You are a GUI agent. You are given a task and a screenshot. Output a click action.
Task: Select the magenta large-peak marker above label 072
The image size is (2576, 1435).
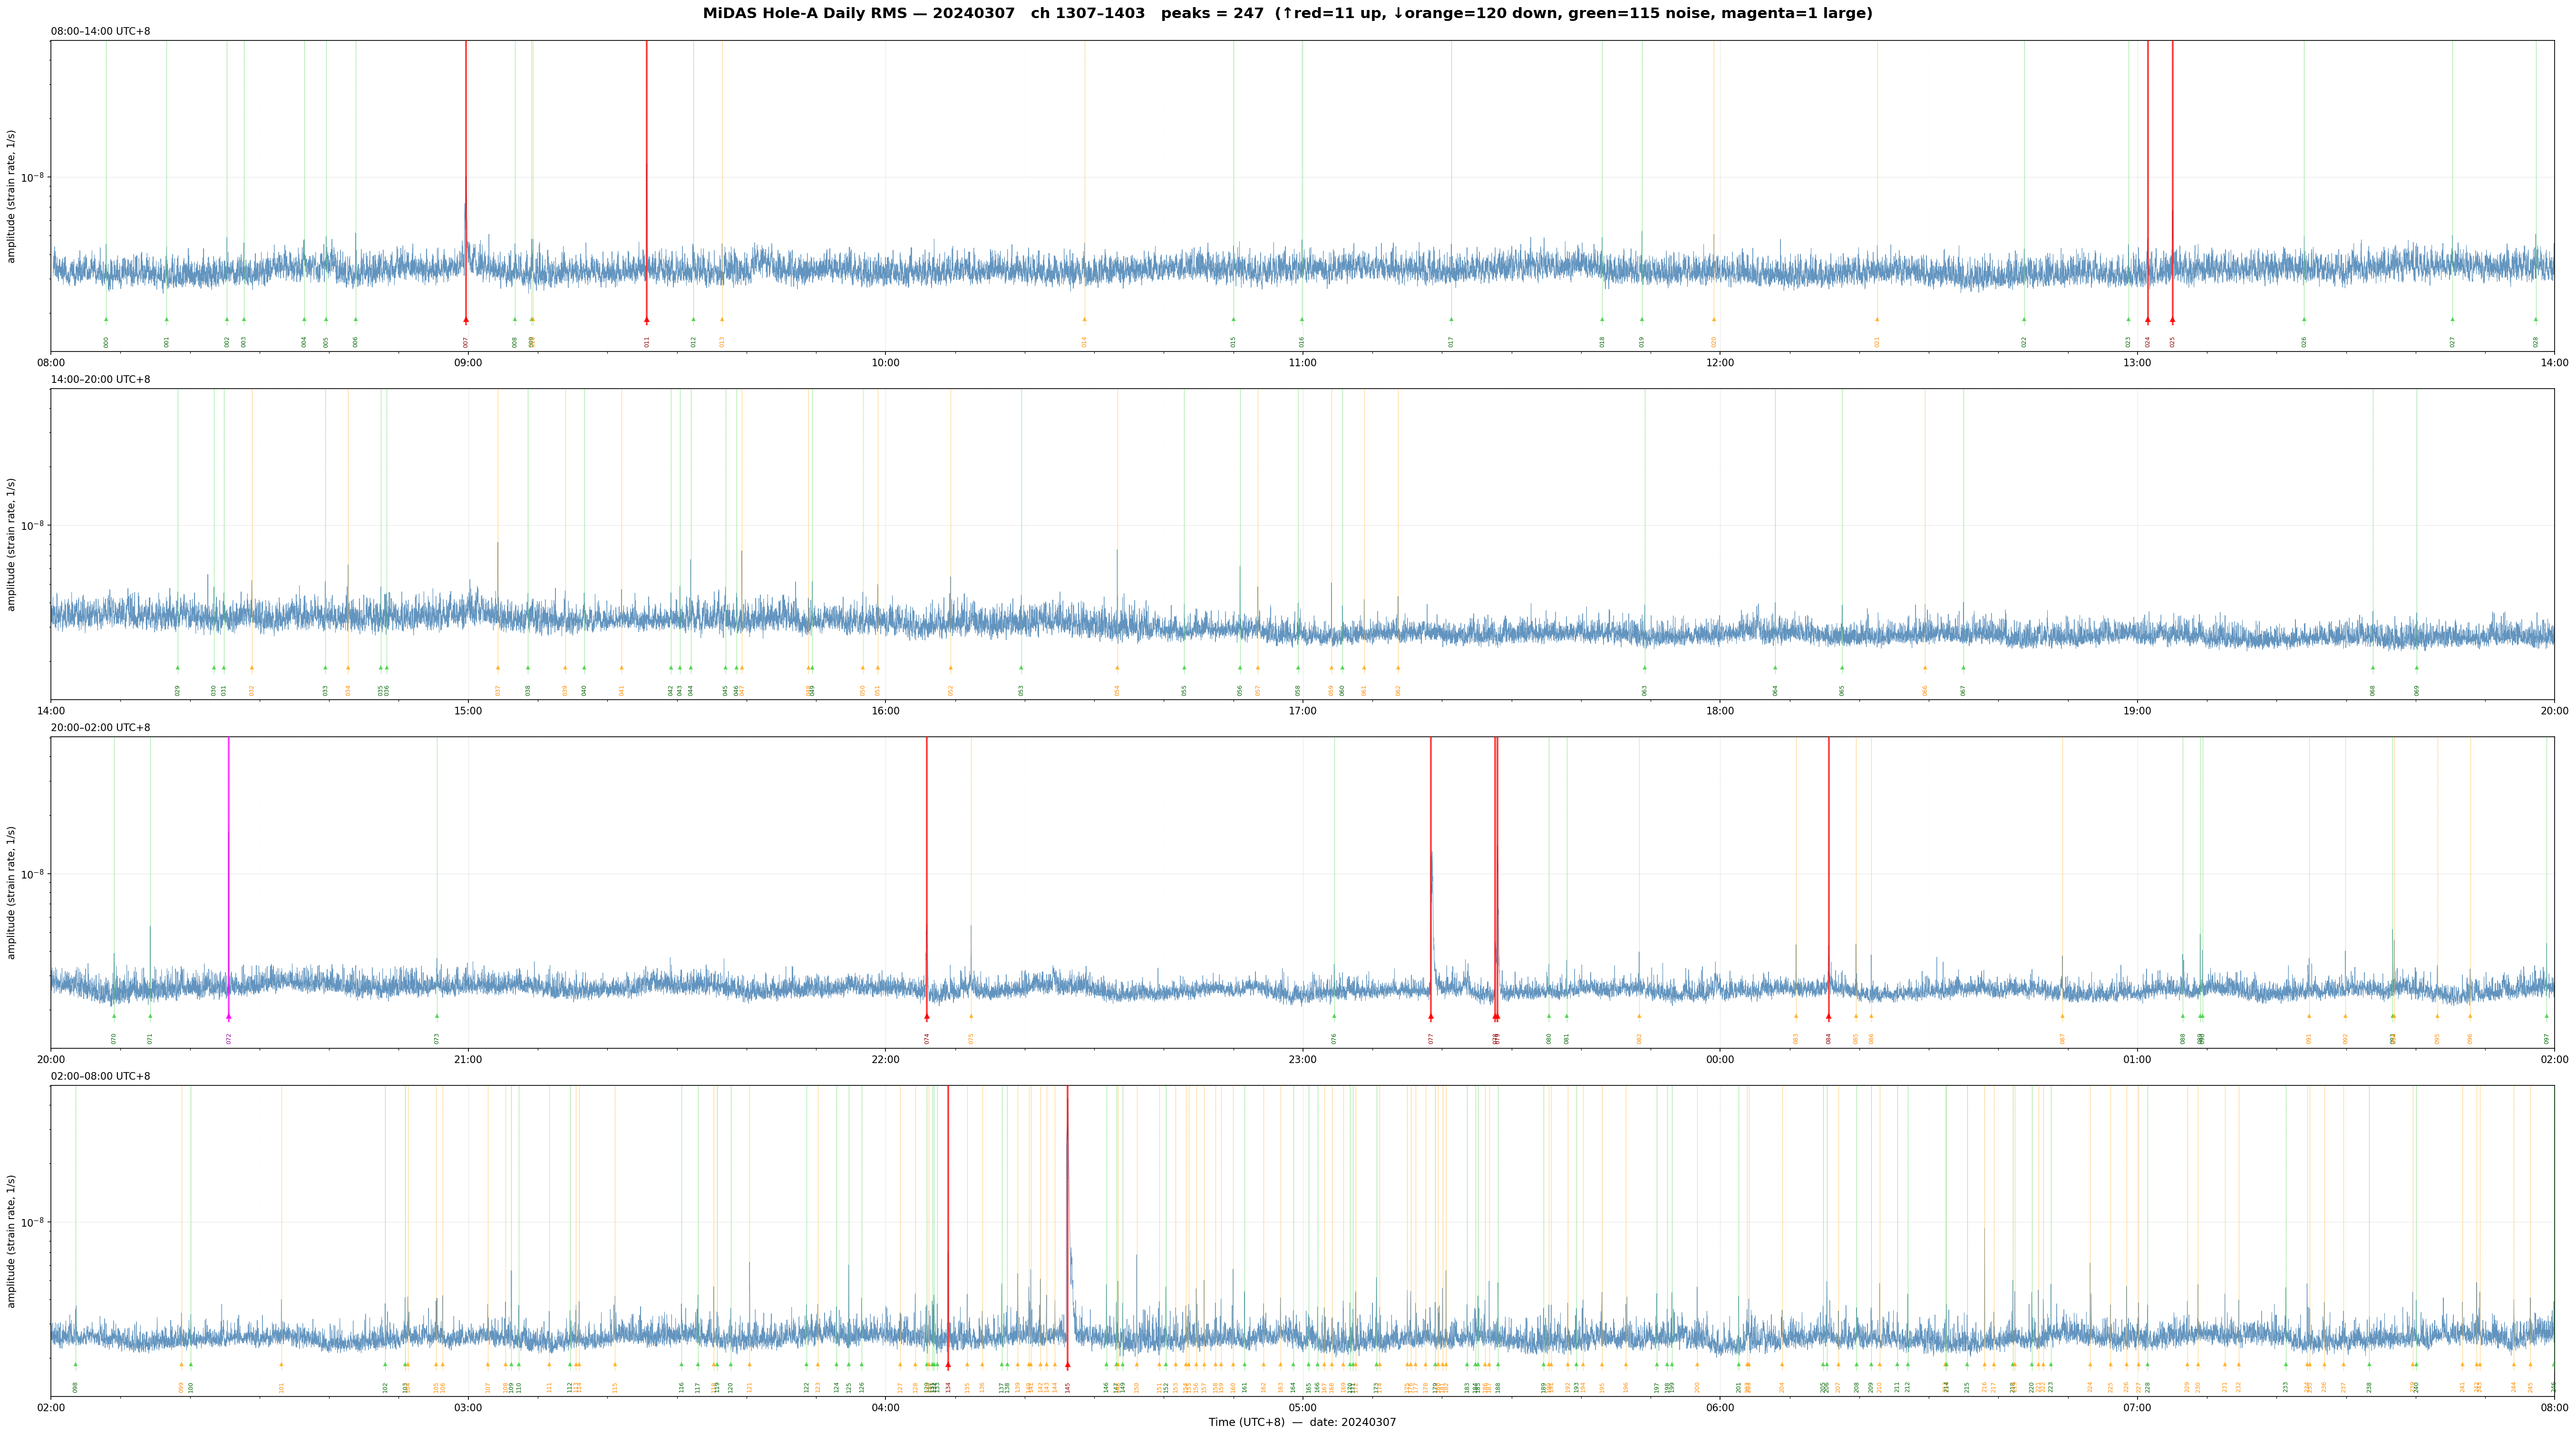[229, 1016]
